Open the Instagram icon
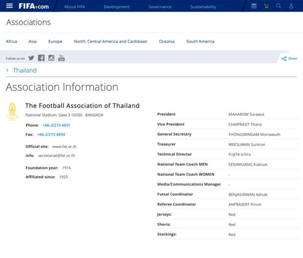Image resolution: width=303 pixels, height=258 pixels. (x=51, y=58)
